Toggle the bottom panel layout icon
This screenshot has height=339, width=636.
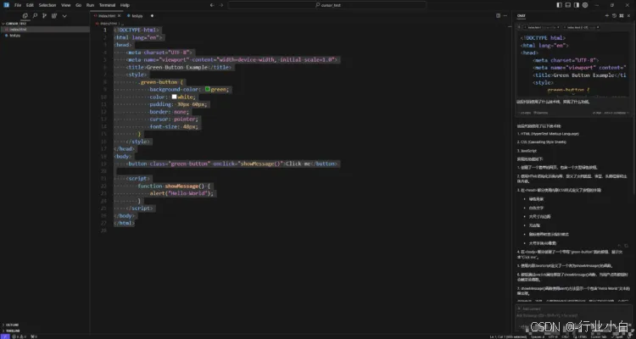point(568,5)
